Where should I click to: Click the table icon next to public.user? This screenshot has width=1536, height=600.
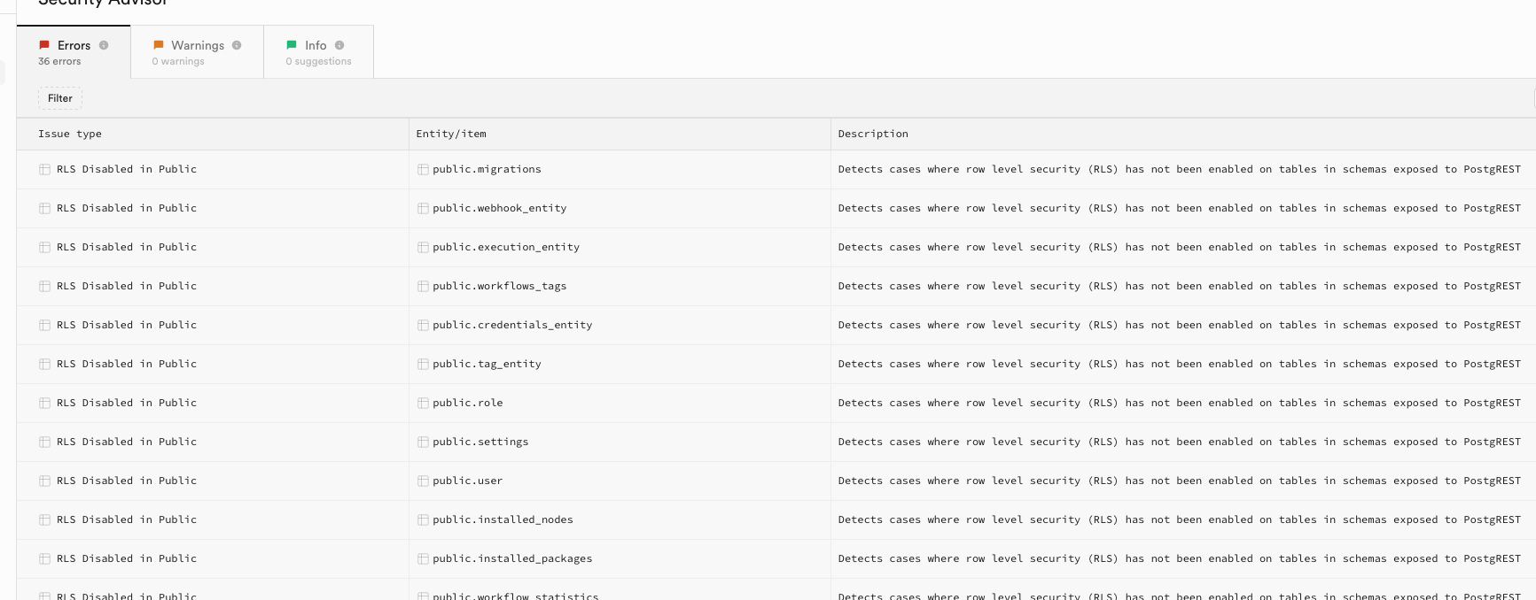point(423,481)
